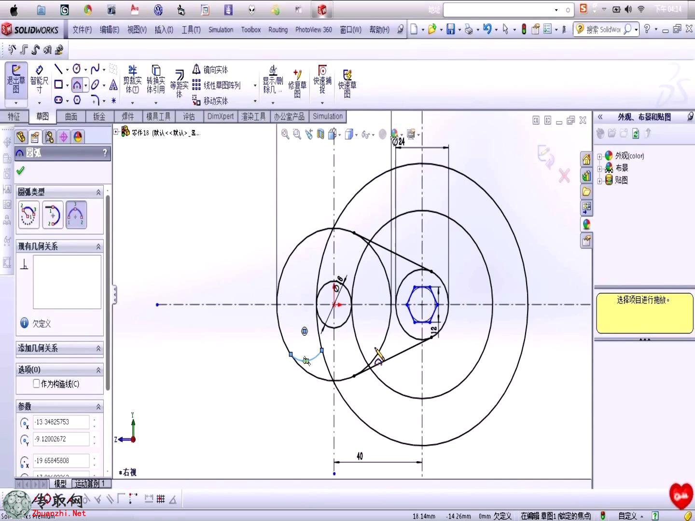Viewport: 695px width, 521px height.
Task: Select the Circle sketch tool
Action: click(x=77, y=69)
